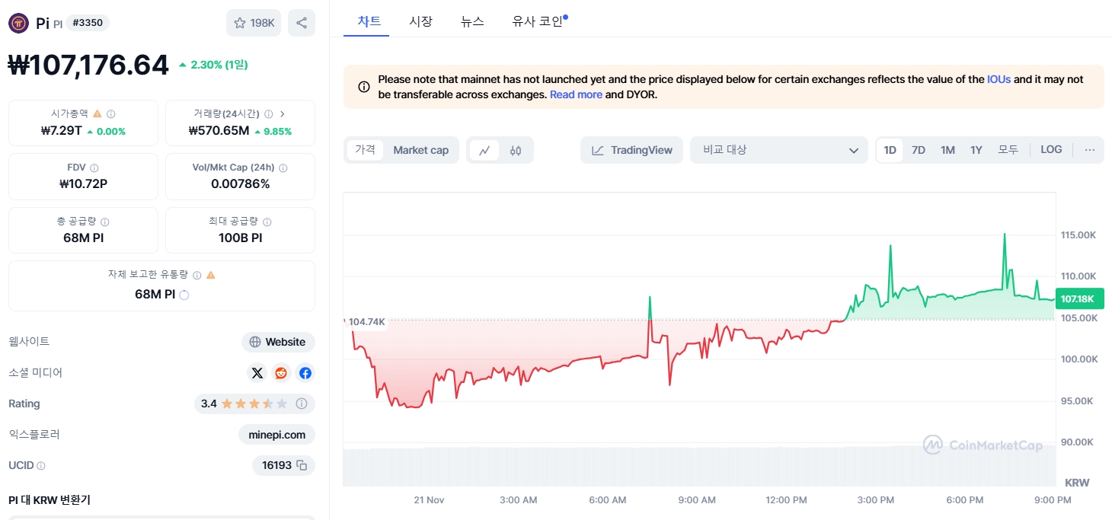Switch to the 시장 tab
1112x520 pixels.
pyautogui.click(x=420, y=21)
